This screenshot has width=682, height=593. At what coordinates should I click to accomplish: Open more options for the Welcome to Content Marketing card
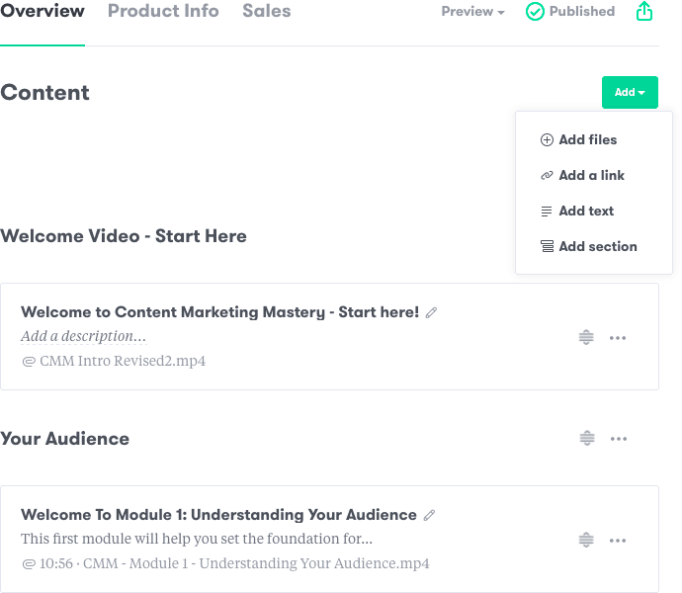618,338
